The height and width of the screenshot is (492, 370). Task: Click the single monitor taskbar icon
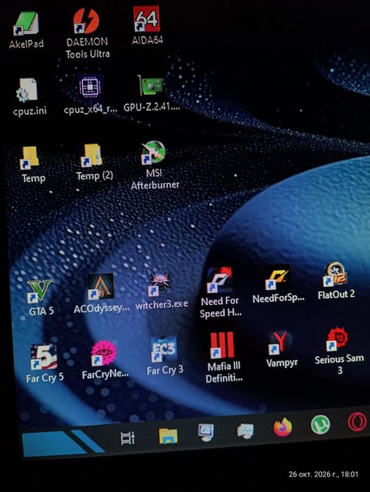(x=206, y=433)
